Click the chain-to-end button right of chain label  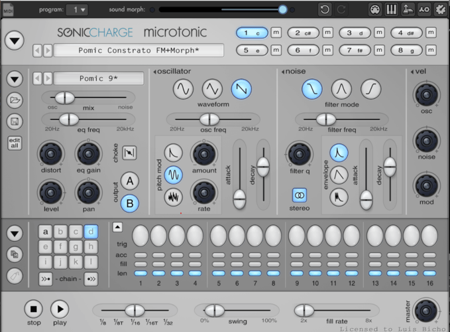(91, 279)
